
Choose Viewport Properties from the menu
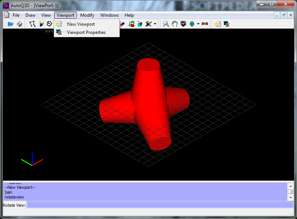(87, 32)
